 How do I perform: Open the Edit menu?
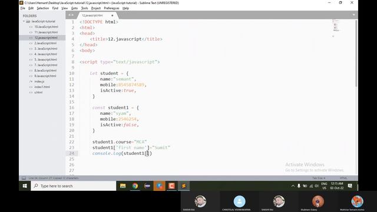click(x=31, y=8)
